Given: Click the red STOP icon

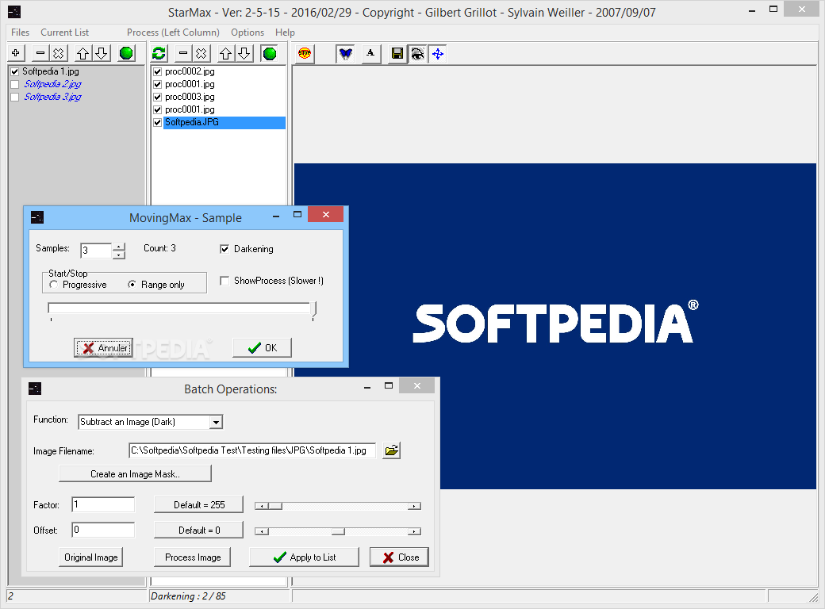Looking at the screenshot, I should [x=304, y=53].
